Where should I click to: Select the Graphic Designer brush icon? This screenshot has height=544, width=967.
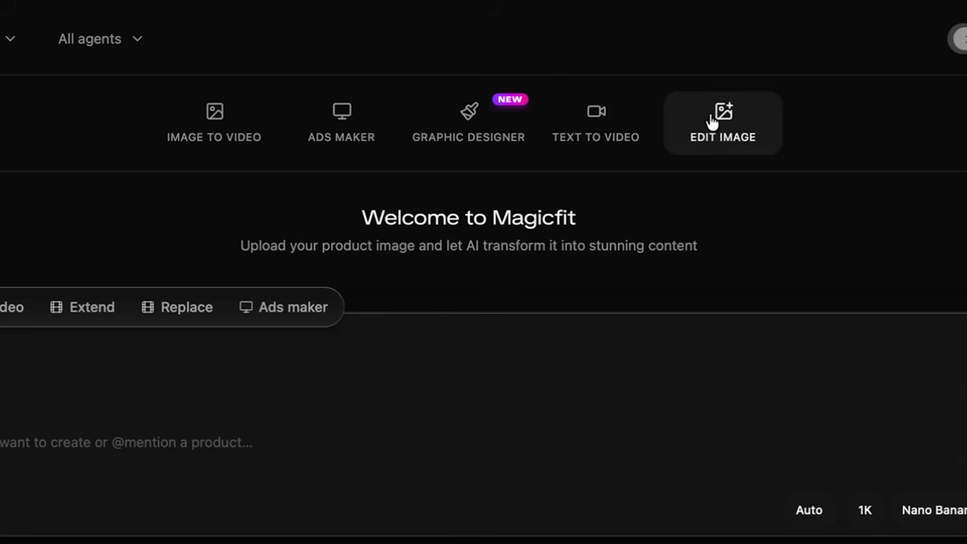point(468,111)
